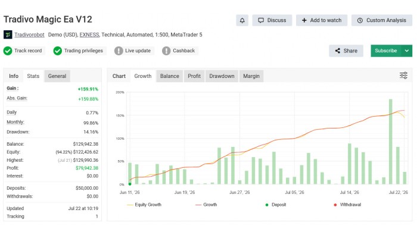Click the +159.91% gain value
The height and width of the screenshot is (238, 417).
pos(88,89)
